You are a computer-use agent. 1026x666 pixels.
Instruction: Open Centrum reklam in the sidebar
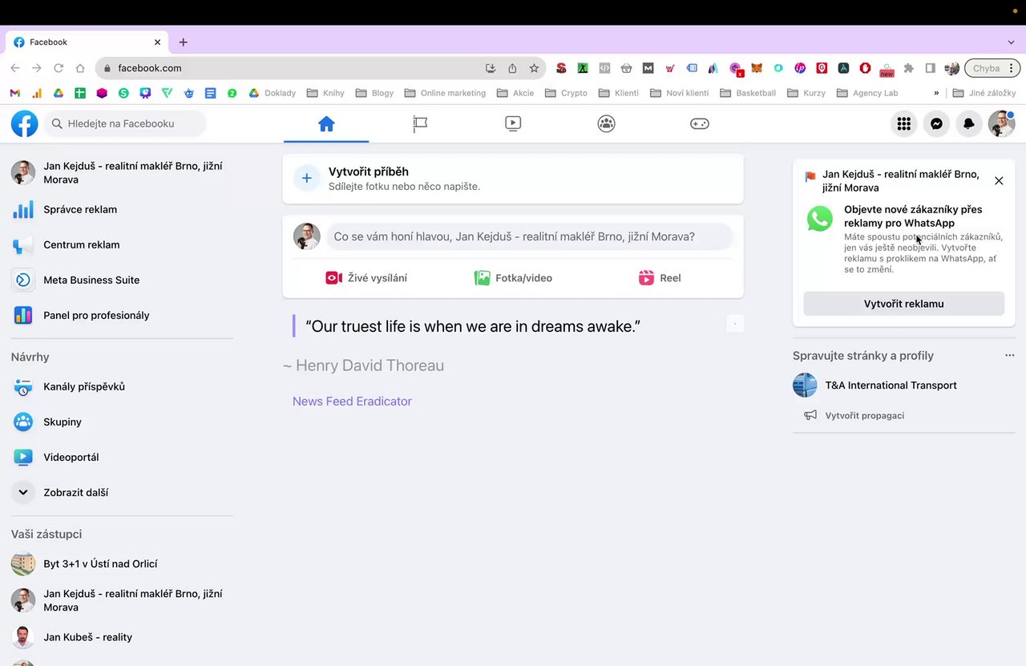tap(122, 244)
